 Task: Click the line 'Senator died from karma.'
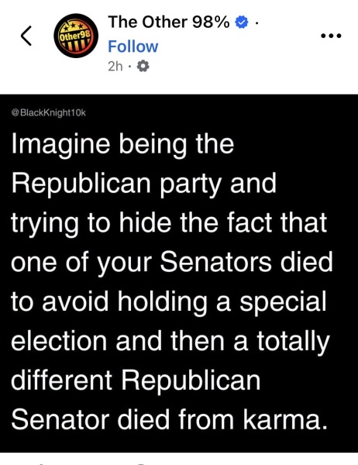click(170, 420)
